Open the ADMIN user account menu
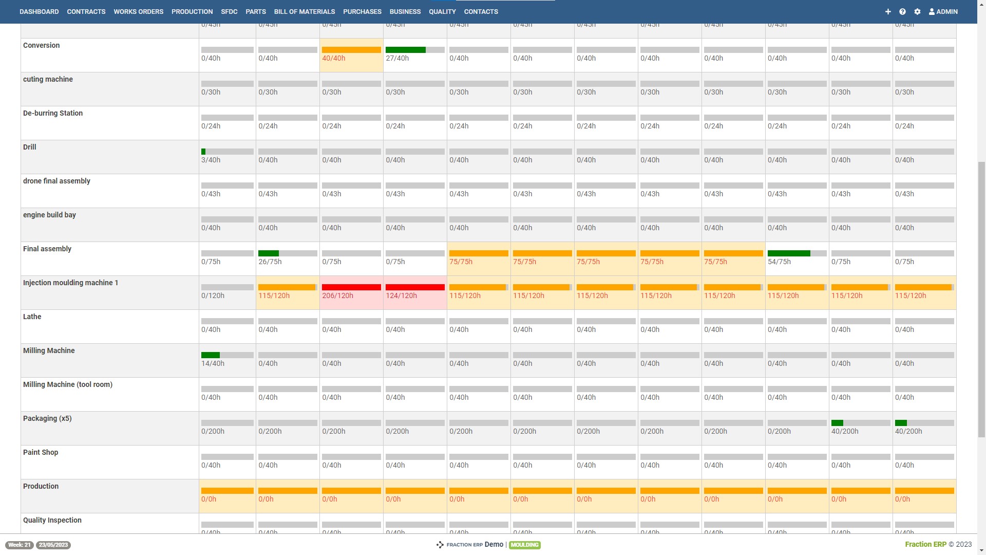The image size is (986, 555). coord(943,11)
